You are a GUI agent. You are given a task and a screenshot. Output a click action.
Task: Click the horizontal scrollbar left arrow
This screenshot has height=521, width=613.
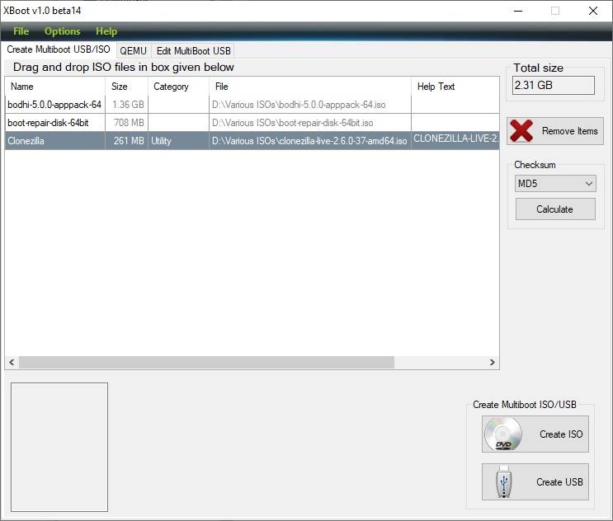(x=12, y=362)
